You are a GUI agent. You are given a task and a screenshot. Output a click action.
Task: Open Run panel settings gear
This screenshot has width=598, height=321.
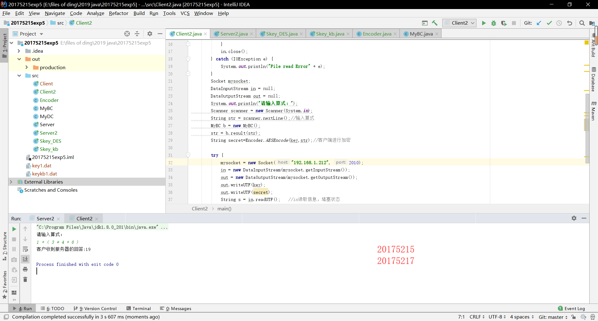coord(574,218)
